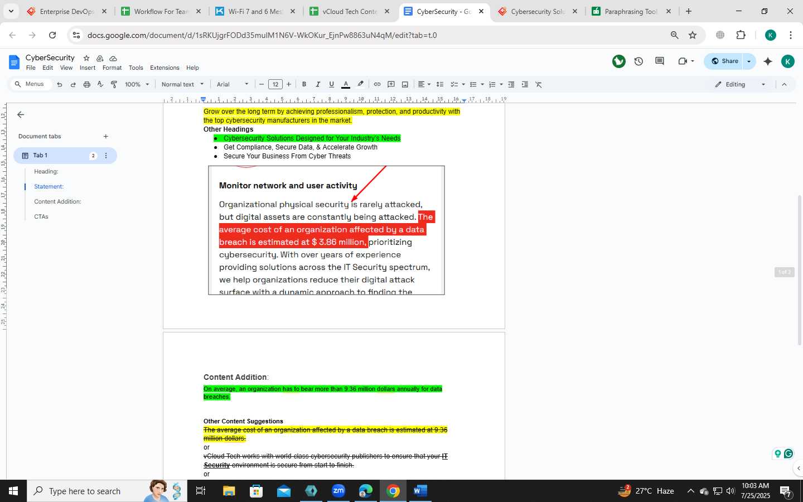Click font size field showing 12
The image size is (803, 502).
click(x=275, y=84)
